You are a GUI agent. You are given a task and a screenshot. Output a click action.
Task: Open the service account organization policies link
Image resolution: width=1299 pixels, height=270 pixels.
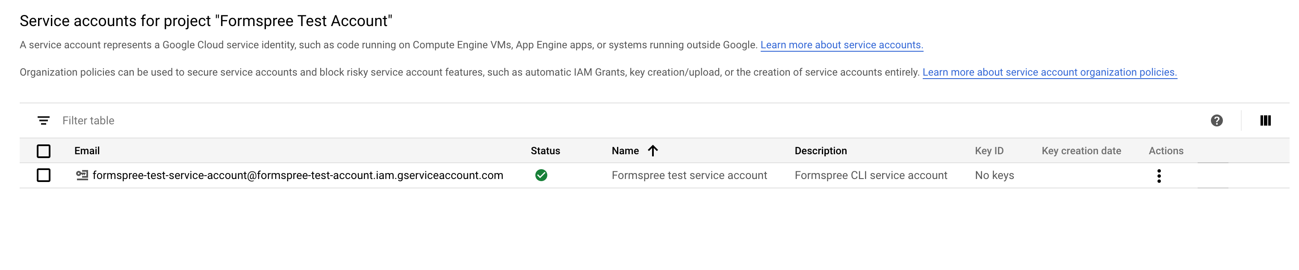pos(1049,72)
